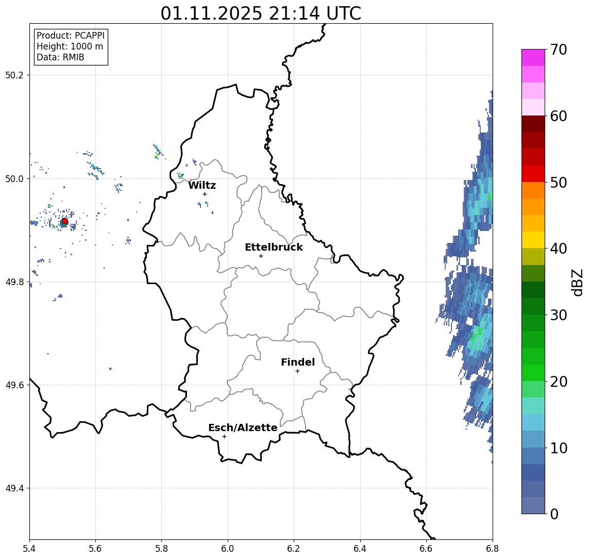Click the 'Data: RMIB' text

click(60, 57)
